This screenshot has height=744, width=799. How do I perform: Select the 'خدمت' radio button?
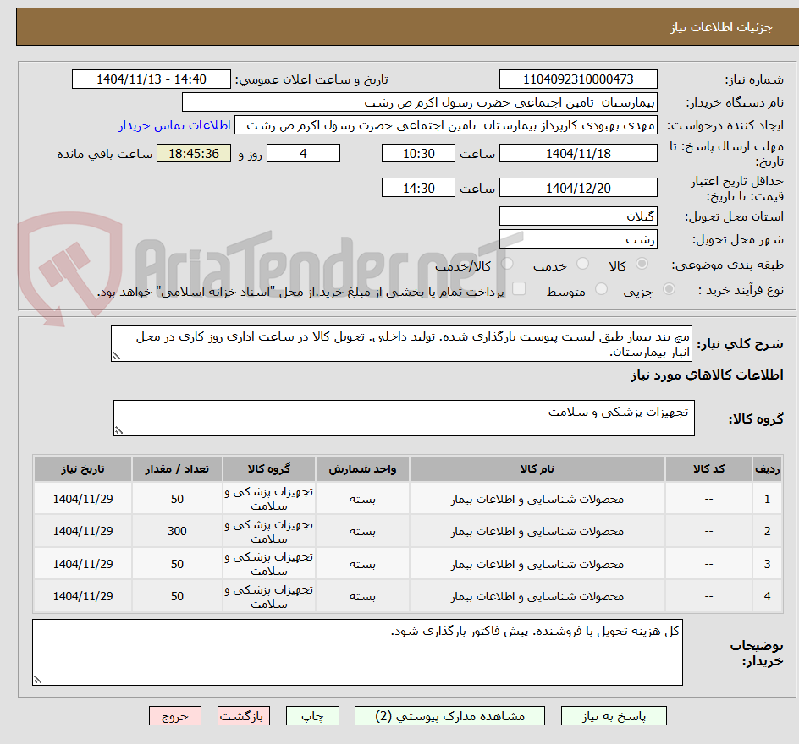coord(582,264)
